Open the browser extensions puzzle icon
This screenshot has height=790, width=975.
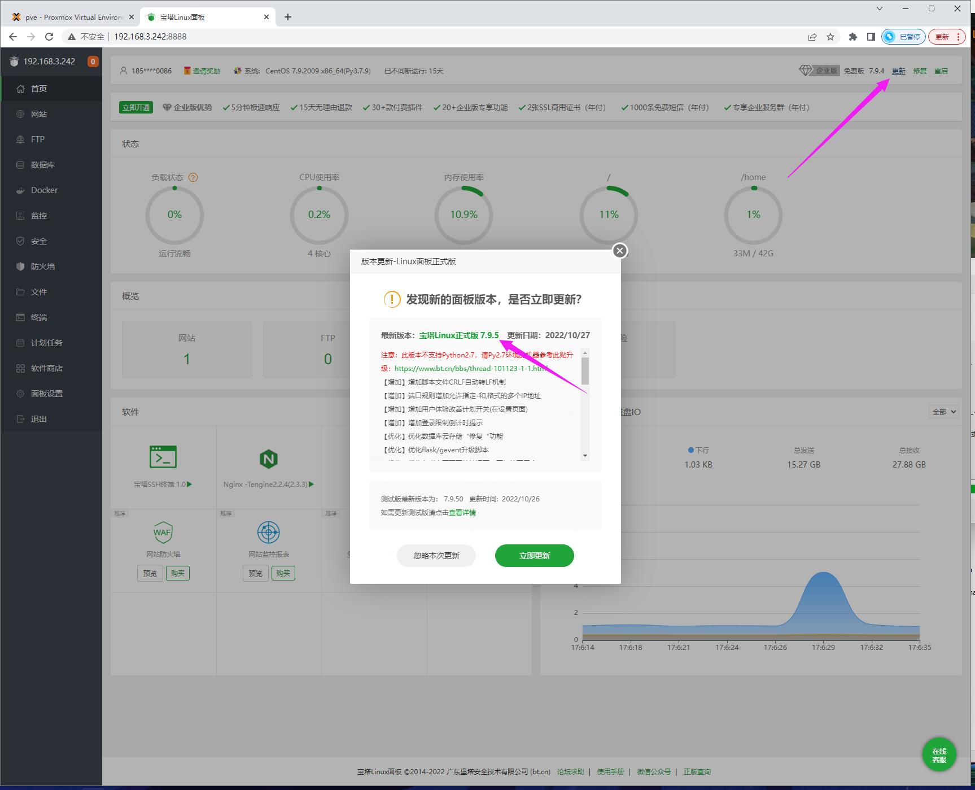pos(853,37)
